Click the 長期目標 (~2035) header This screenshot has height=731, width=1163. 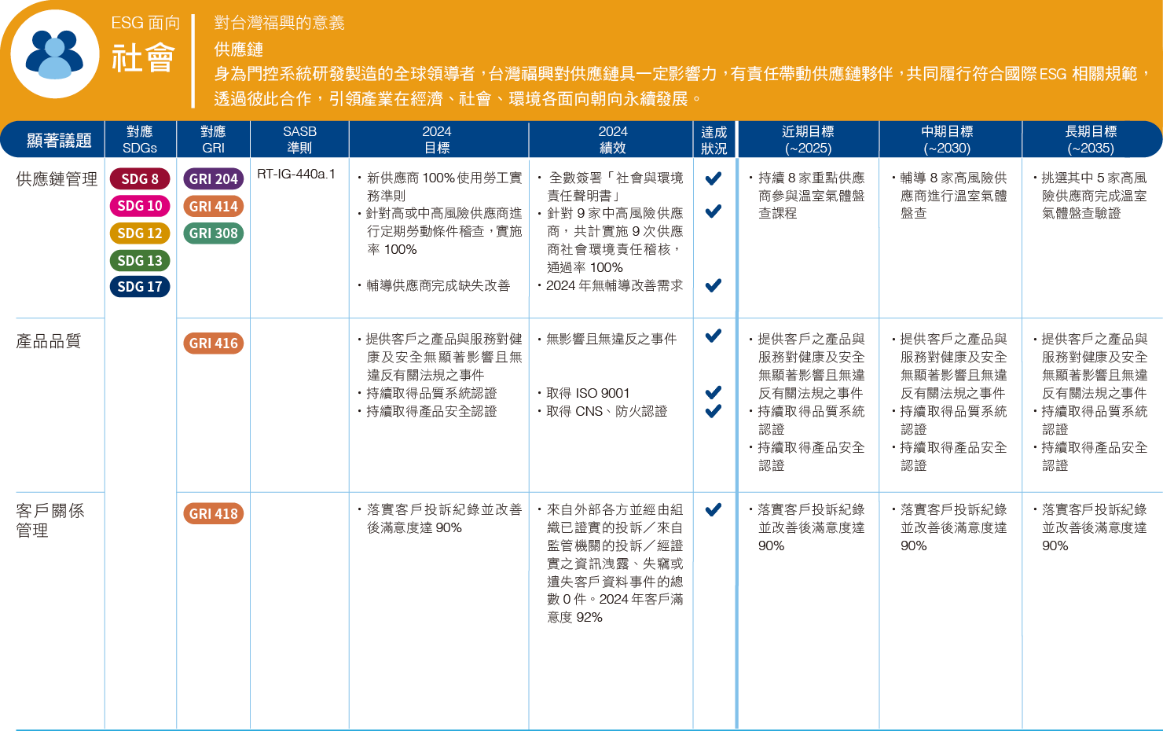[x=1091, y=140]
